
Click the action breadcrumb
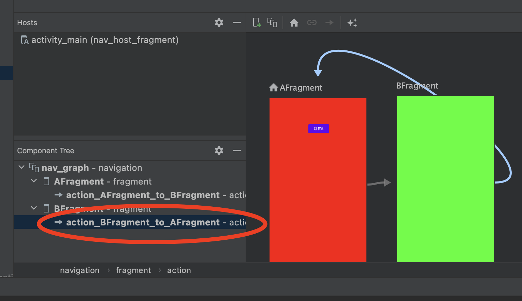coord(179,270)
